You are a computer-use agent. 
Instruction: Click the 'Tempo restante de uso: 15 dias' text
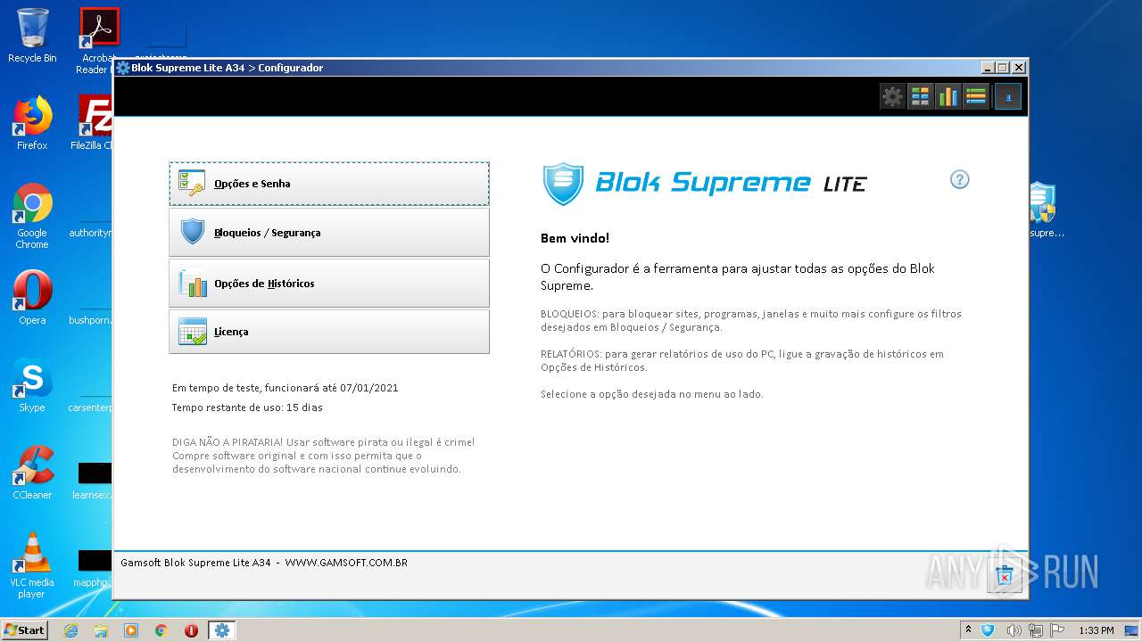pyautogui.click(x=247, y=407)
